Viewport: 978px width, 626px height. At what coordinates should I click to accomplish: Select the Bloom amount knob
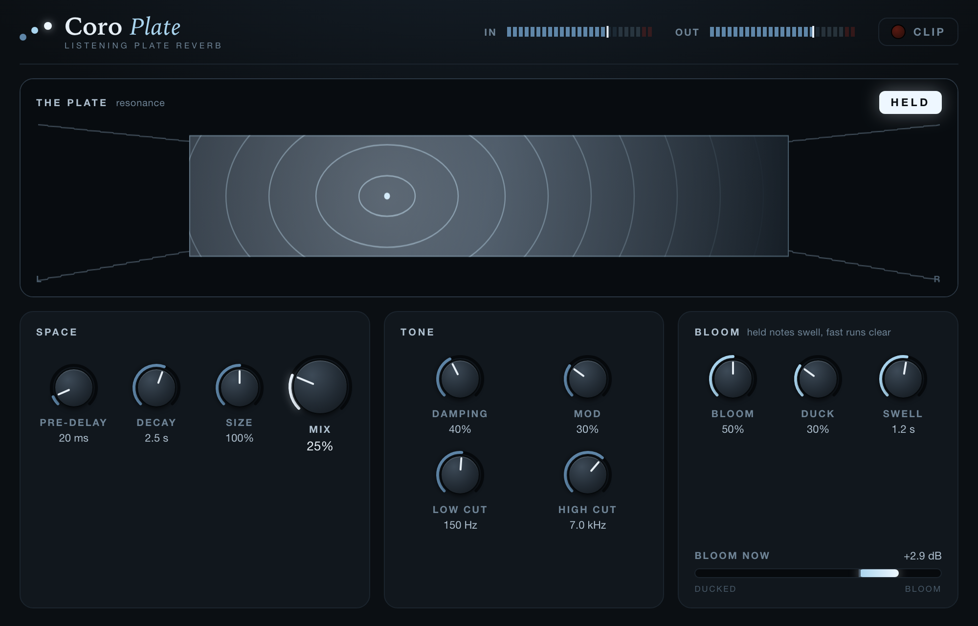click(x=733, y=379)
